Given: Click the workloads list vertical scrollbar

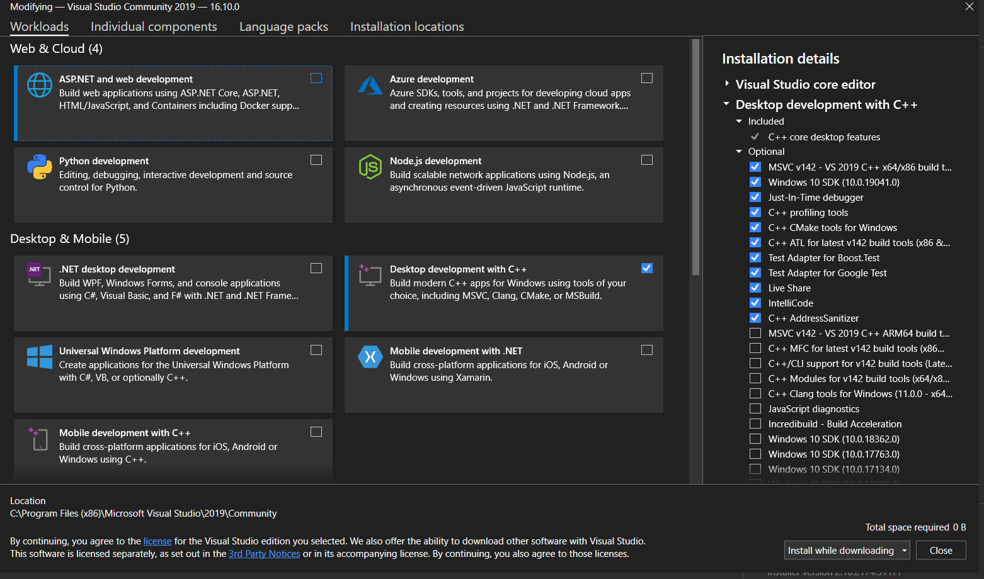Looking at the screenshot, I should point(695,157).
